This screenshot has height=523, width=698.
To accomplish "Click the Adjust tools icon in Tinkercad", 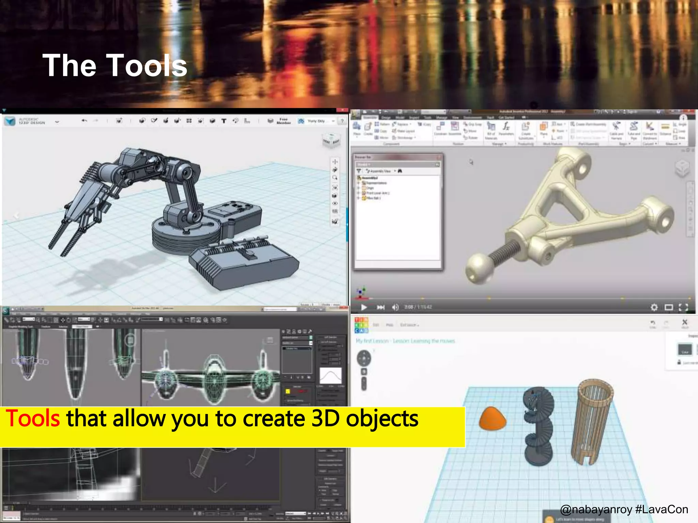I will point(685,323).
